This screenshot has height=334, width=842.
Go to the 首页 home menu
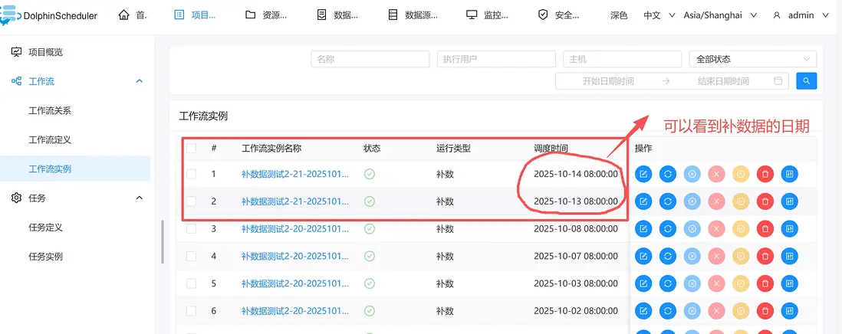(132, 15)
